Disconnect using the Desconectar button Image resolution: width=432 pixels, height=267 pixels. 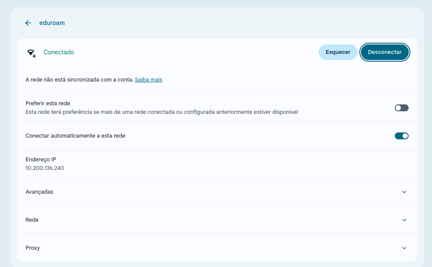click(x=384, y=52)
